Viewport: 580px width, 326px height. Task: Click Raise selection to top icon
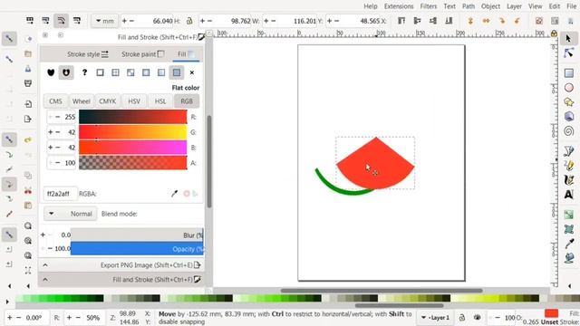[x=401, y=21]
